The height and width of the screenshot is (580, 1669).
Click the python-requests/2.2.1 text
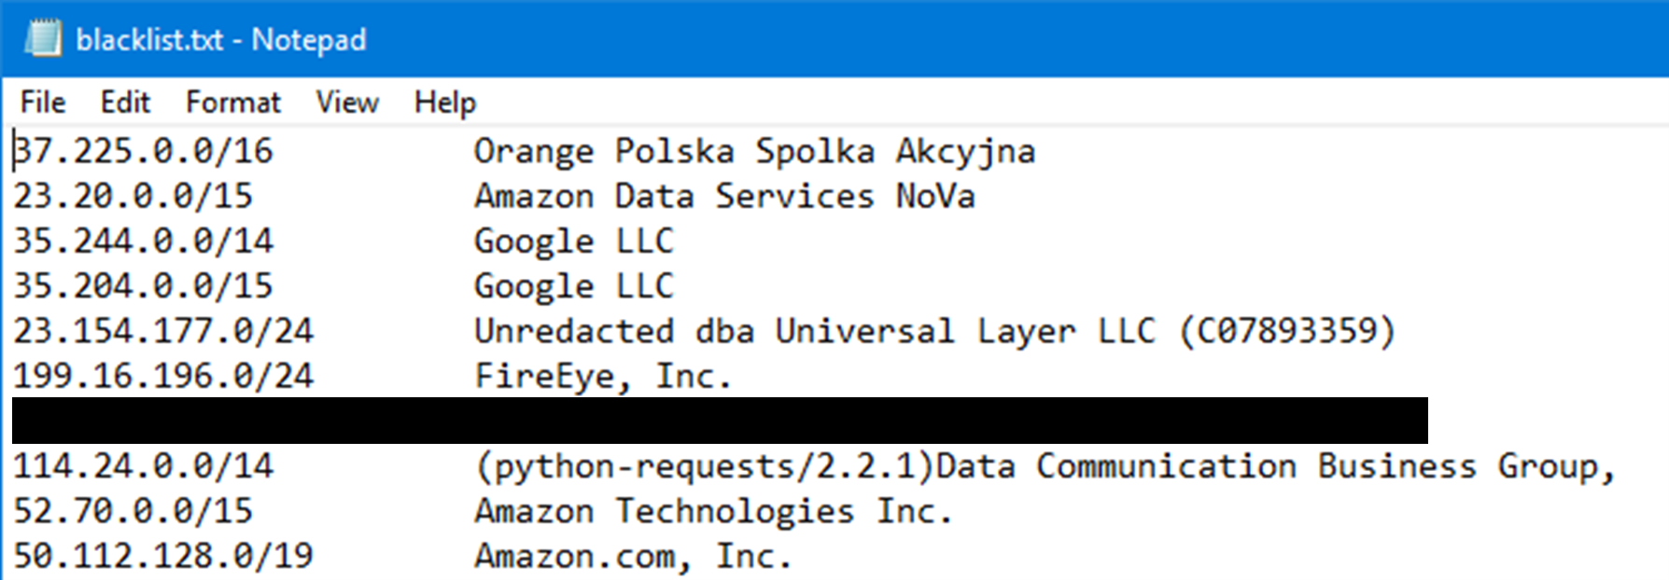tap(704, 465)
